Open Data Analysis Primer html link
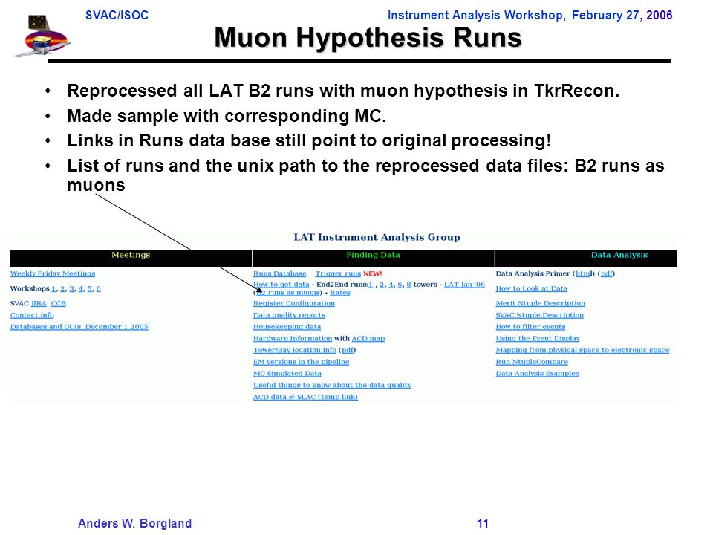713x535 pixels. [584, 273]
